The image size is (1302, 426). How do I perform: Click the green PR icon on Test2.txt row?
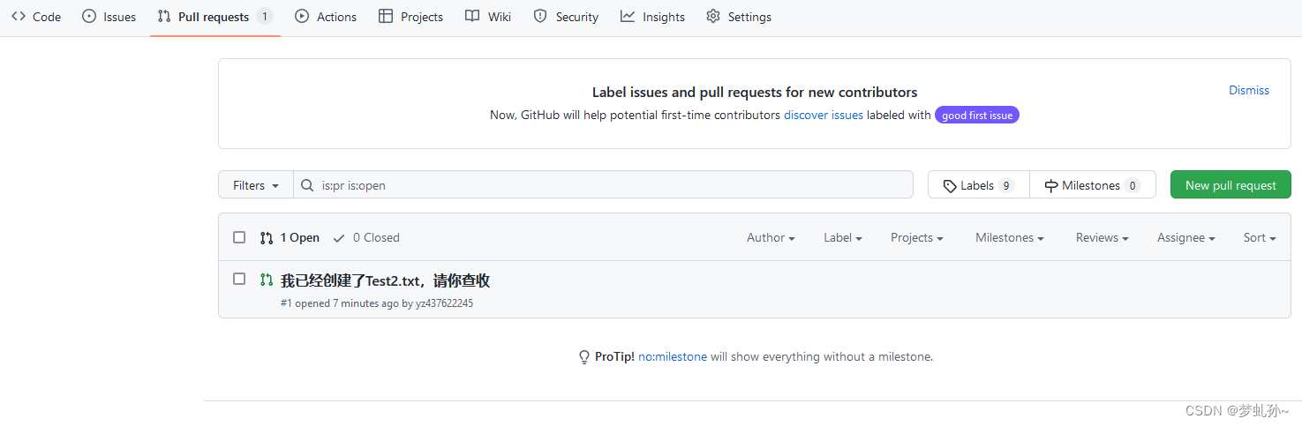coord(267,280)
